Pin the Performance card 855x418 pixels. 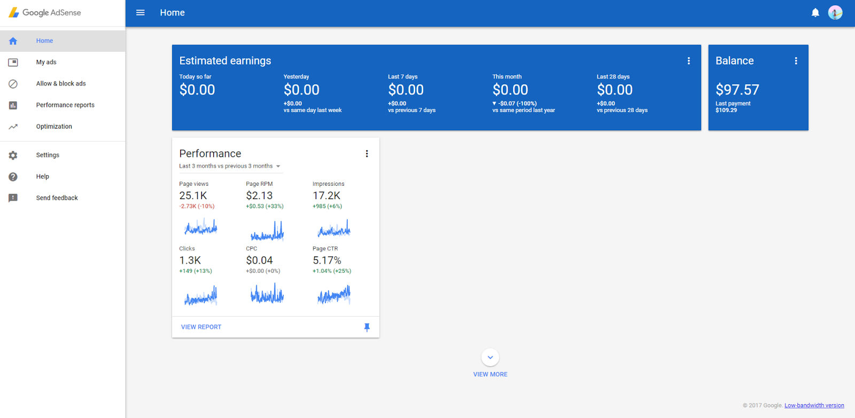tap(367, 327)
